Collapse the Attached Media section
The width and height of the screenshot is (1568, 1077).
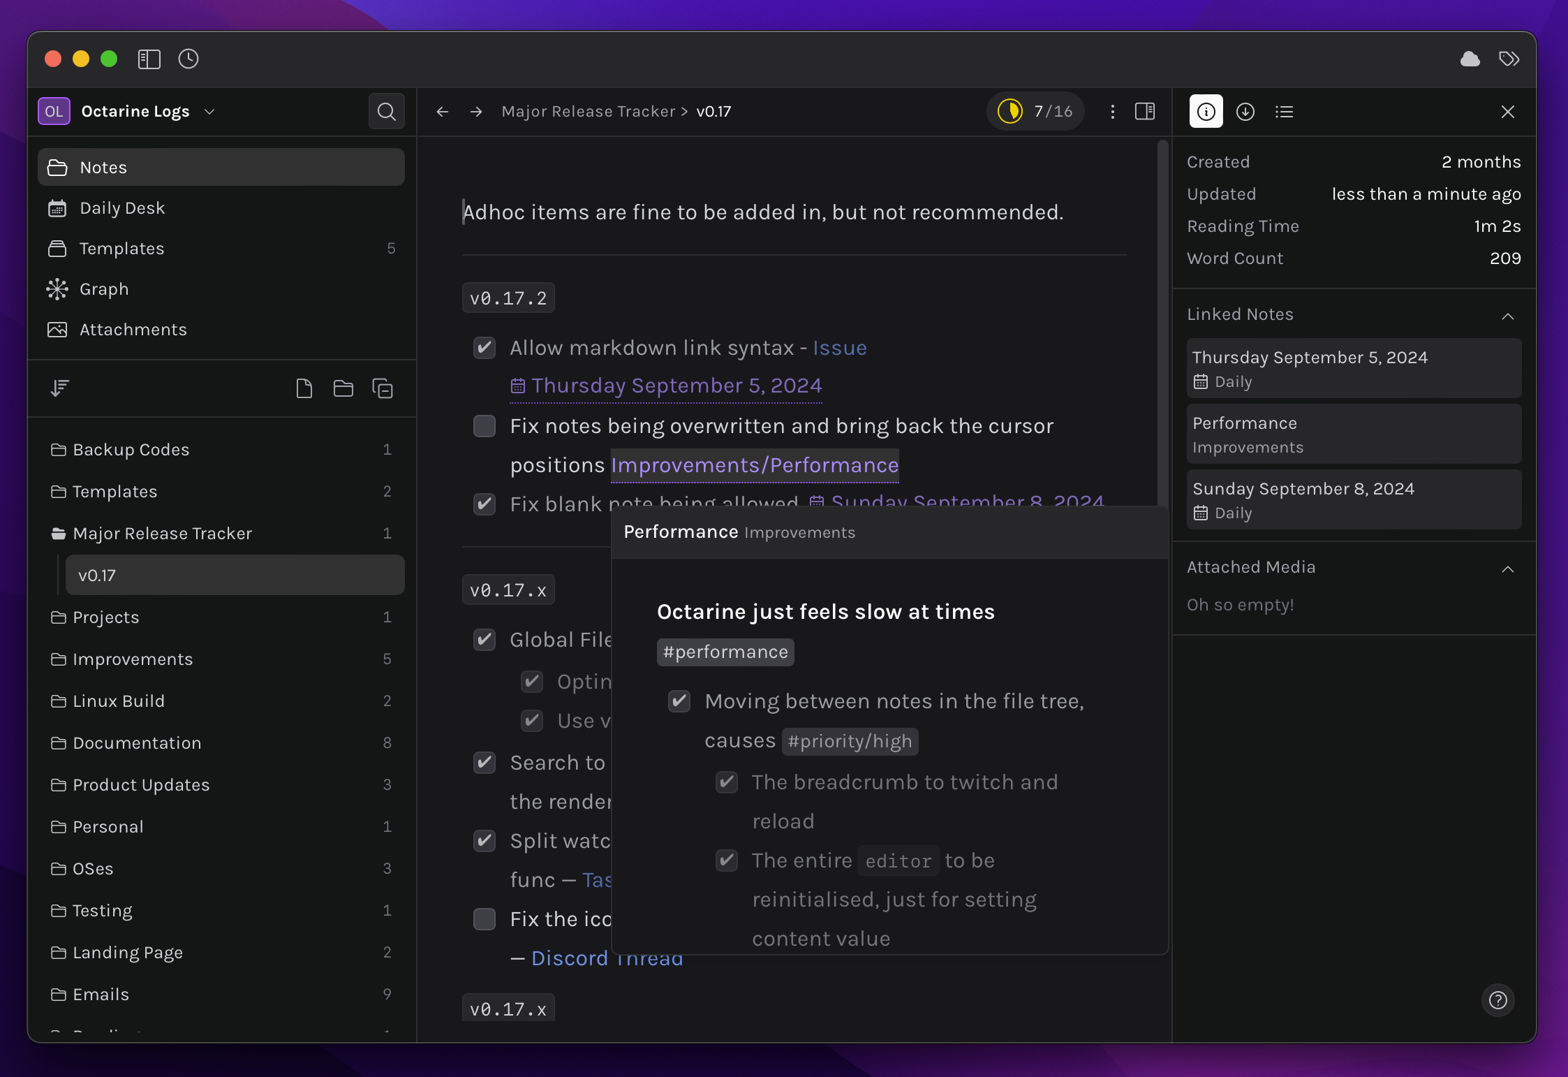click(1508, 569)
